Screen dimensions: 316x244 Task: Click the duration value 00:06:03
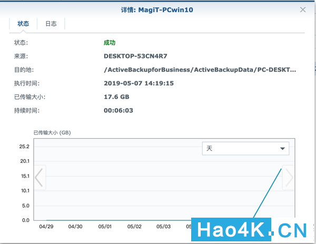118,111
